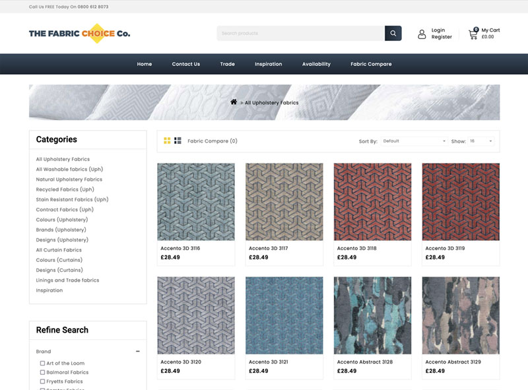Open Accento Abstract 3129 fabric thumbnail
Viewport: 528px width, 390px height.
tap(461, 315)
